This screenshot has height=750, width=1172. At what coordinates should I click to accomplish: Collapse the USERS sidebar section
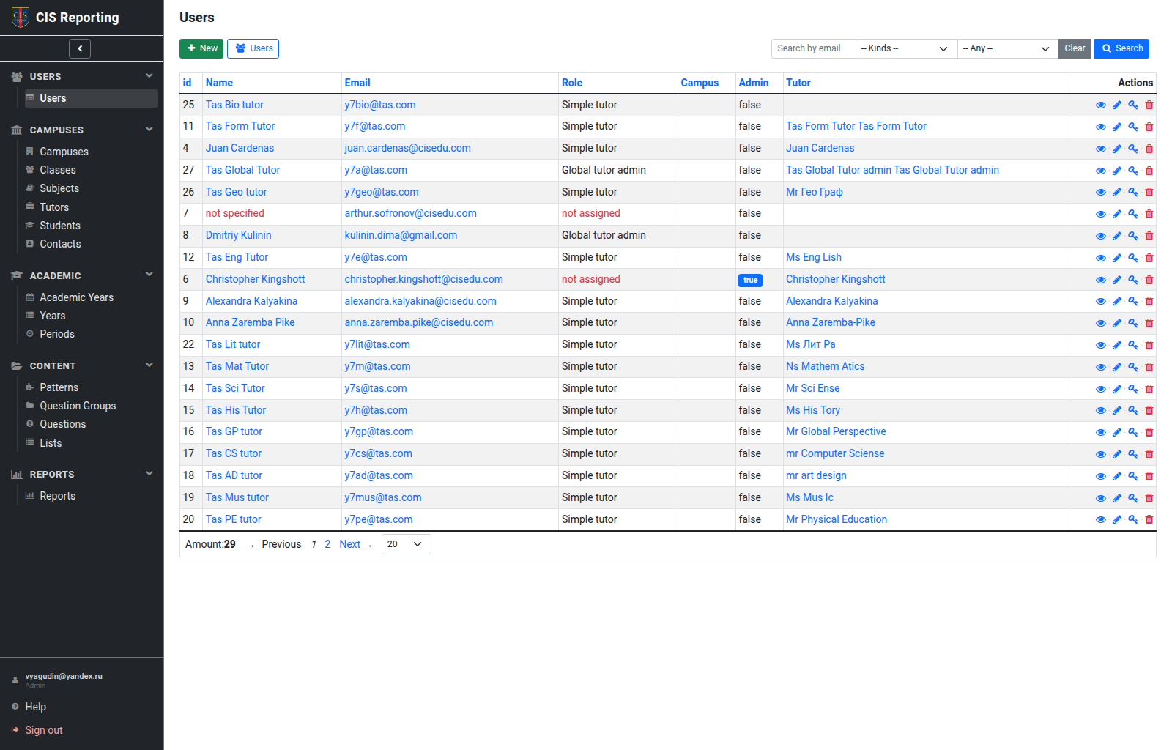pyautogui.click(x=149, y=75)
